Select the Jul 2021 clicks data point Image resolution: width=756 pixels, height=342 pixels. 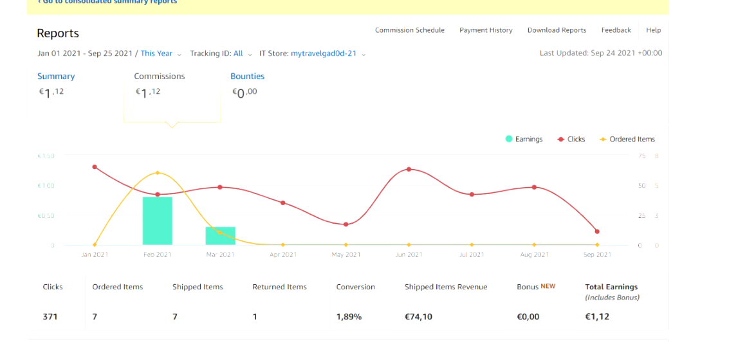pos(472,195)
